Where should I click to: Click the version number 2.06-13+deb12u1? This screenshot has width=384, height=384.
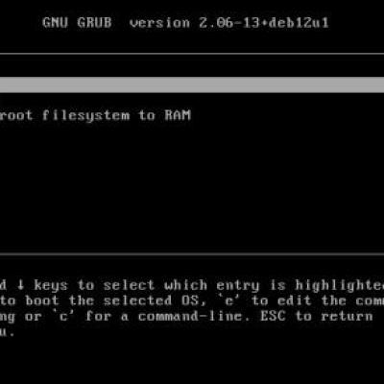pyautogui.click(x=264, y=23)
